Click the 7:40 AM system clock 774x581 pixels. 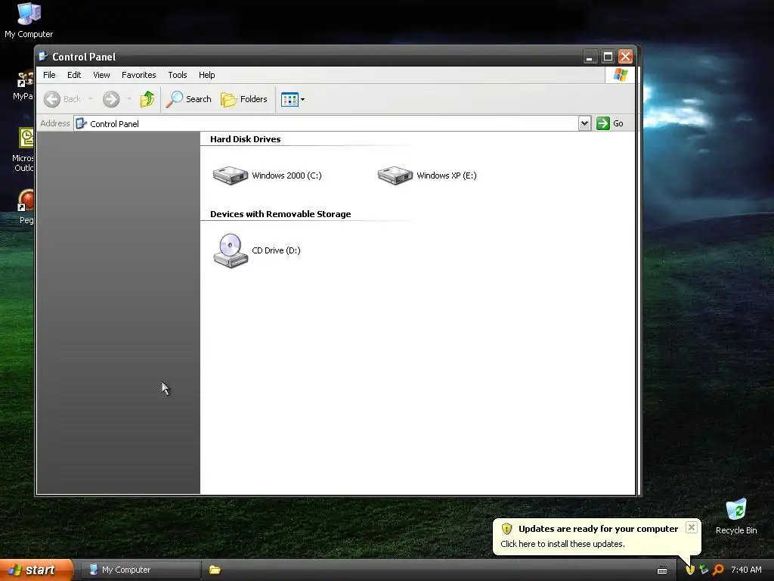(x=746, y=570)
